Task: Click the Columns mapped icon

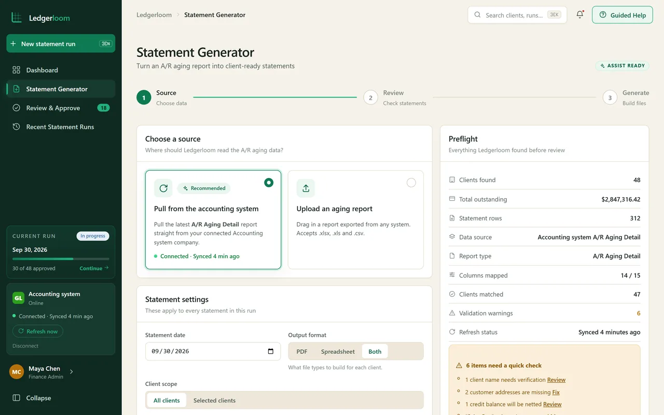Action: pos(452,275)
